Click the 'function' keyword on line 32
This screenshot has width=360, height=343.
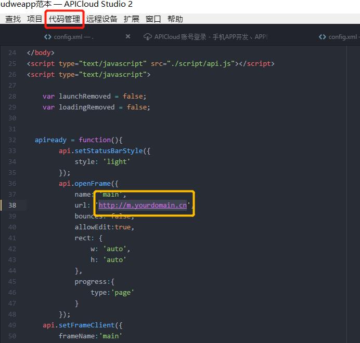[95, 140]
